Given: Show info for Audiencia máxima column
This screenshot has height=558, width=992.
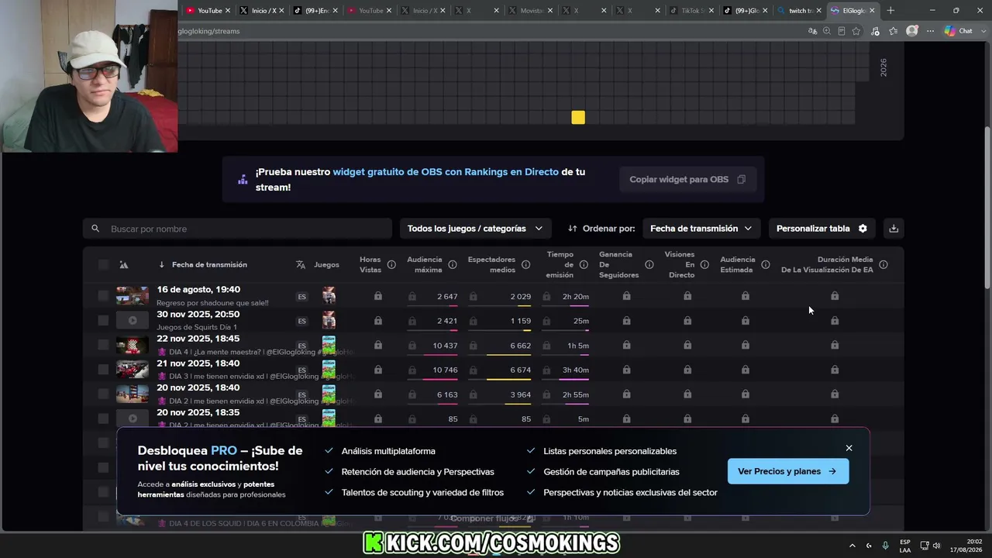Looking at the screenshot, I should tap(453, 265).
